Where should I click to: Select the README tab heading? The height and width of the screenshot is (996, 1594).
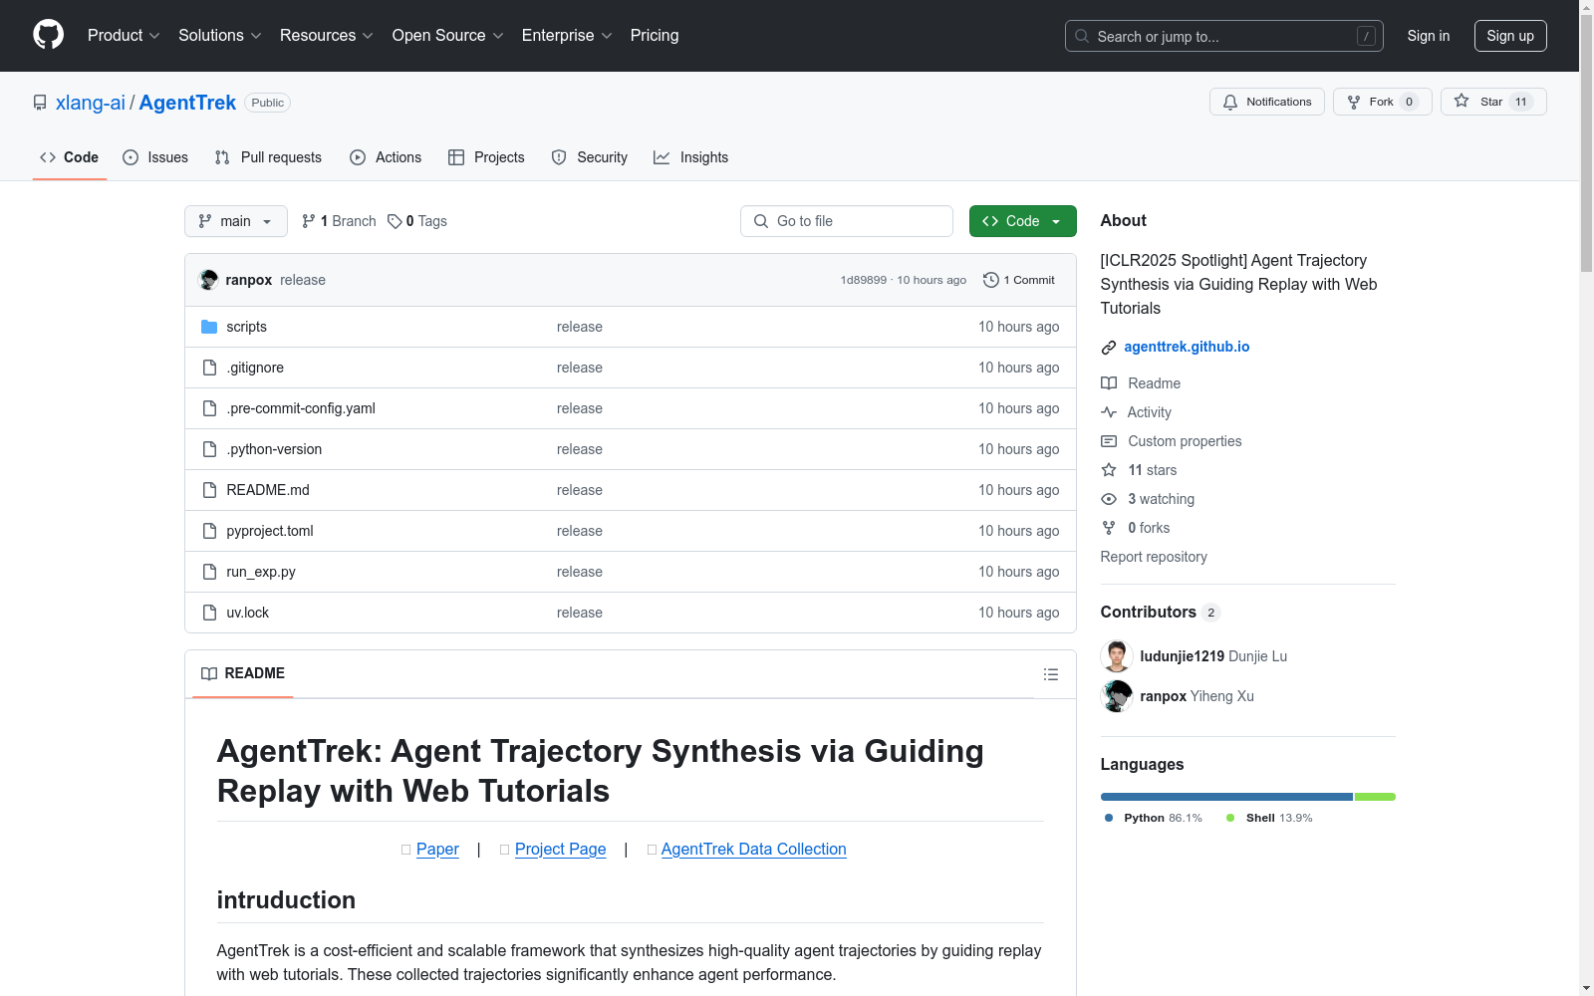(243, 673)
